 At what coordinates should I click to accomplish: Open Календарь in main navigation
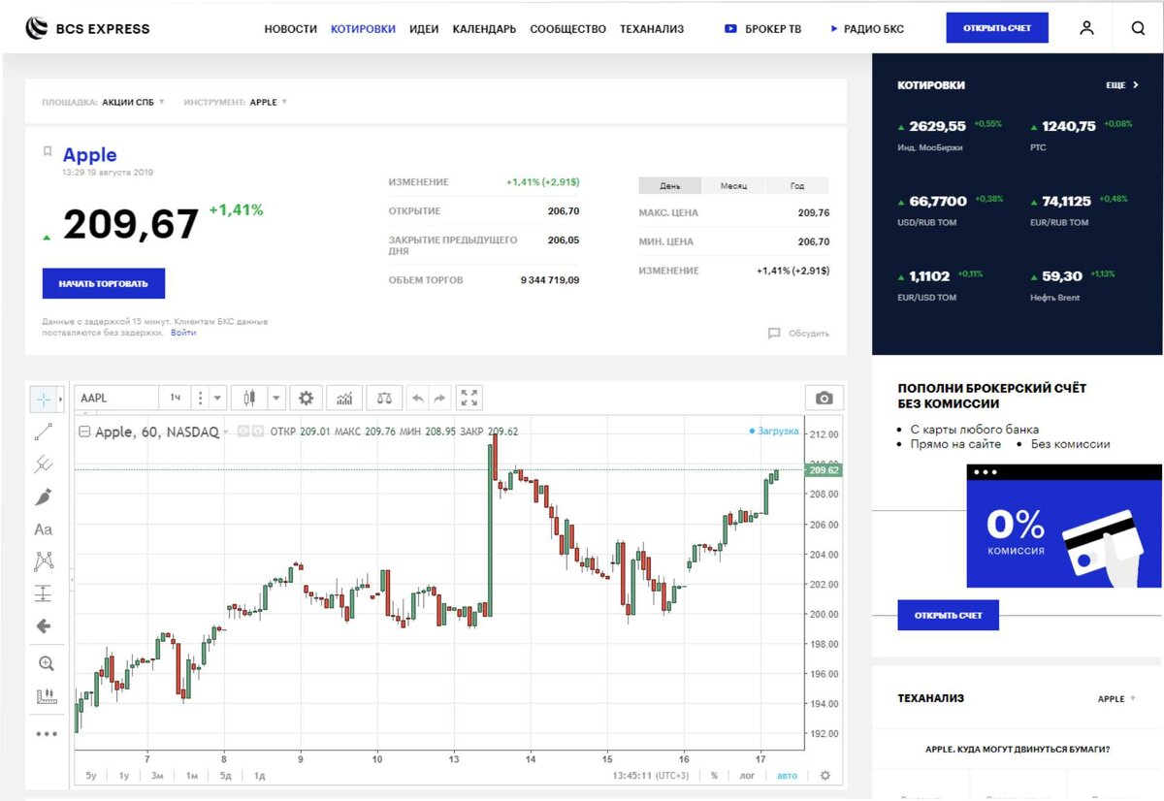click(484, 29)
